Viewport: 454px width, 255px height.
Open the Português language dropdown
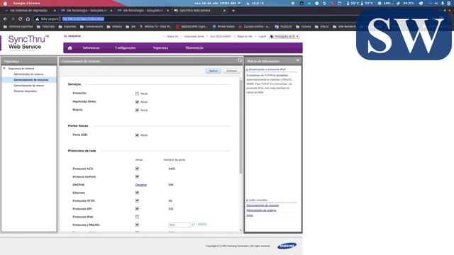pyautogui.click(x=284, y=36)
